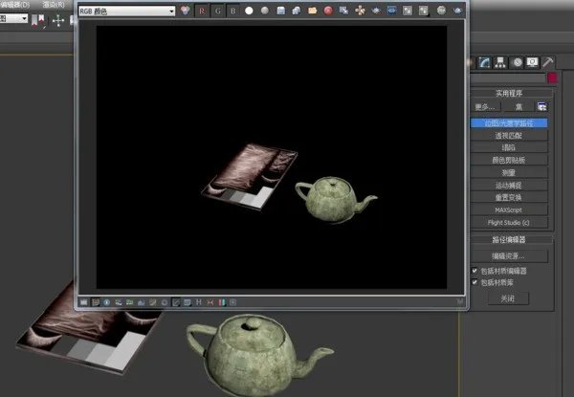Click the MAXScript utility button

(508, 208)
